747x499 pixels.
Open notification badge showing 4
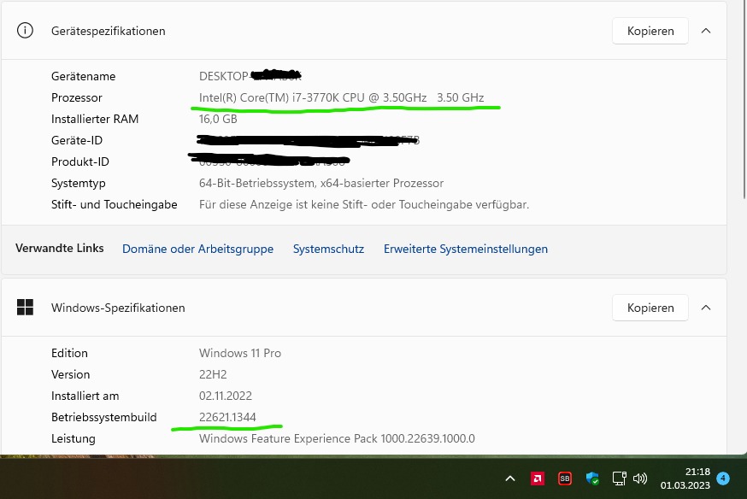pos(723,478)
